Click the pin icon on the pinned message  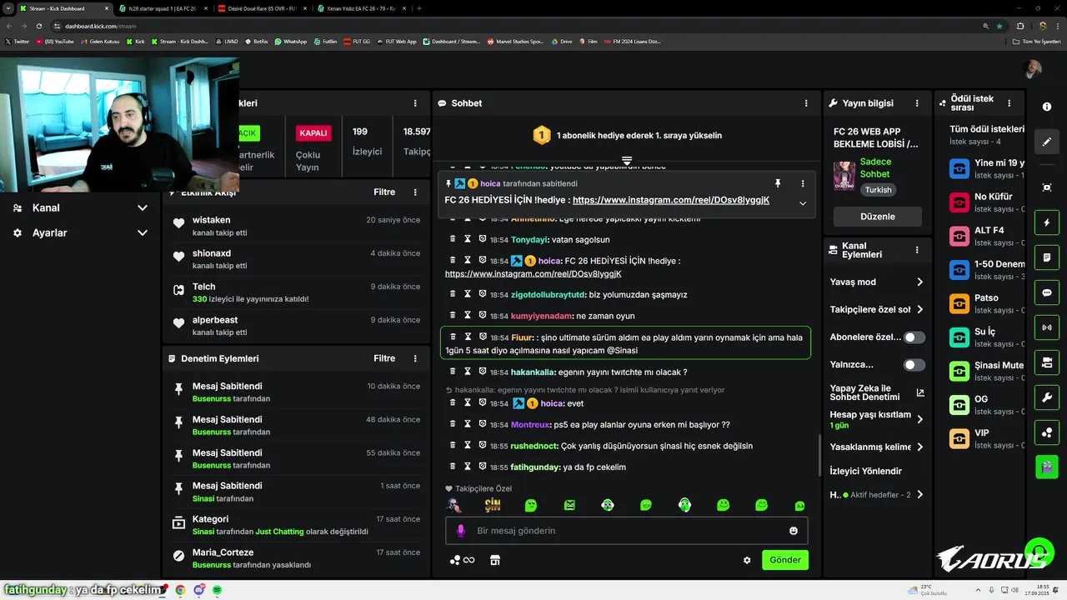point(778,183)
